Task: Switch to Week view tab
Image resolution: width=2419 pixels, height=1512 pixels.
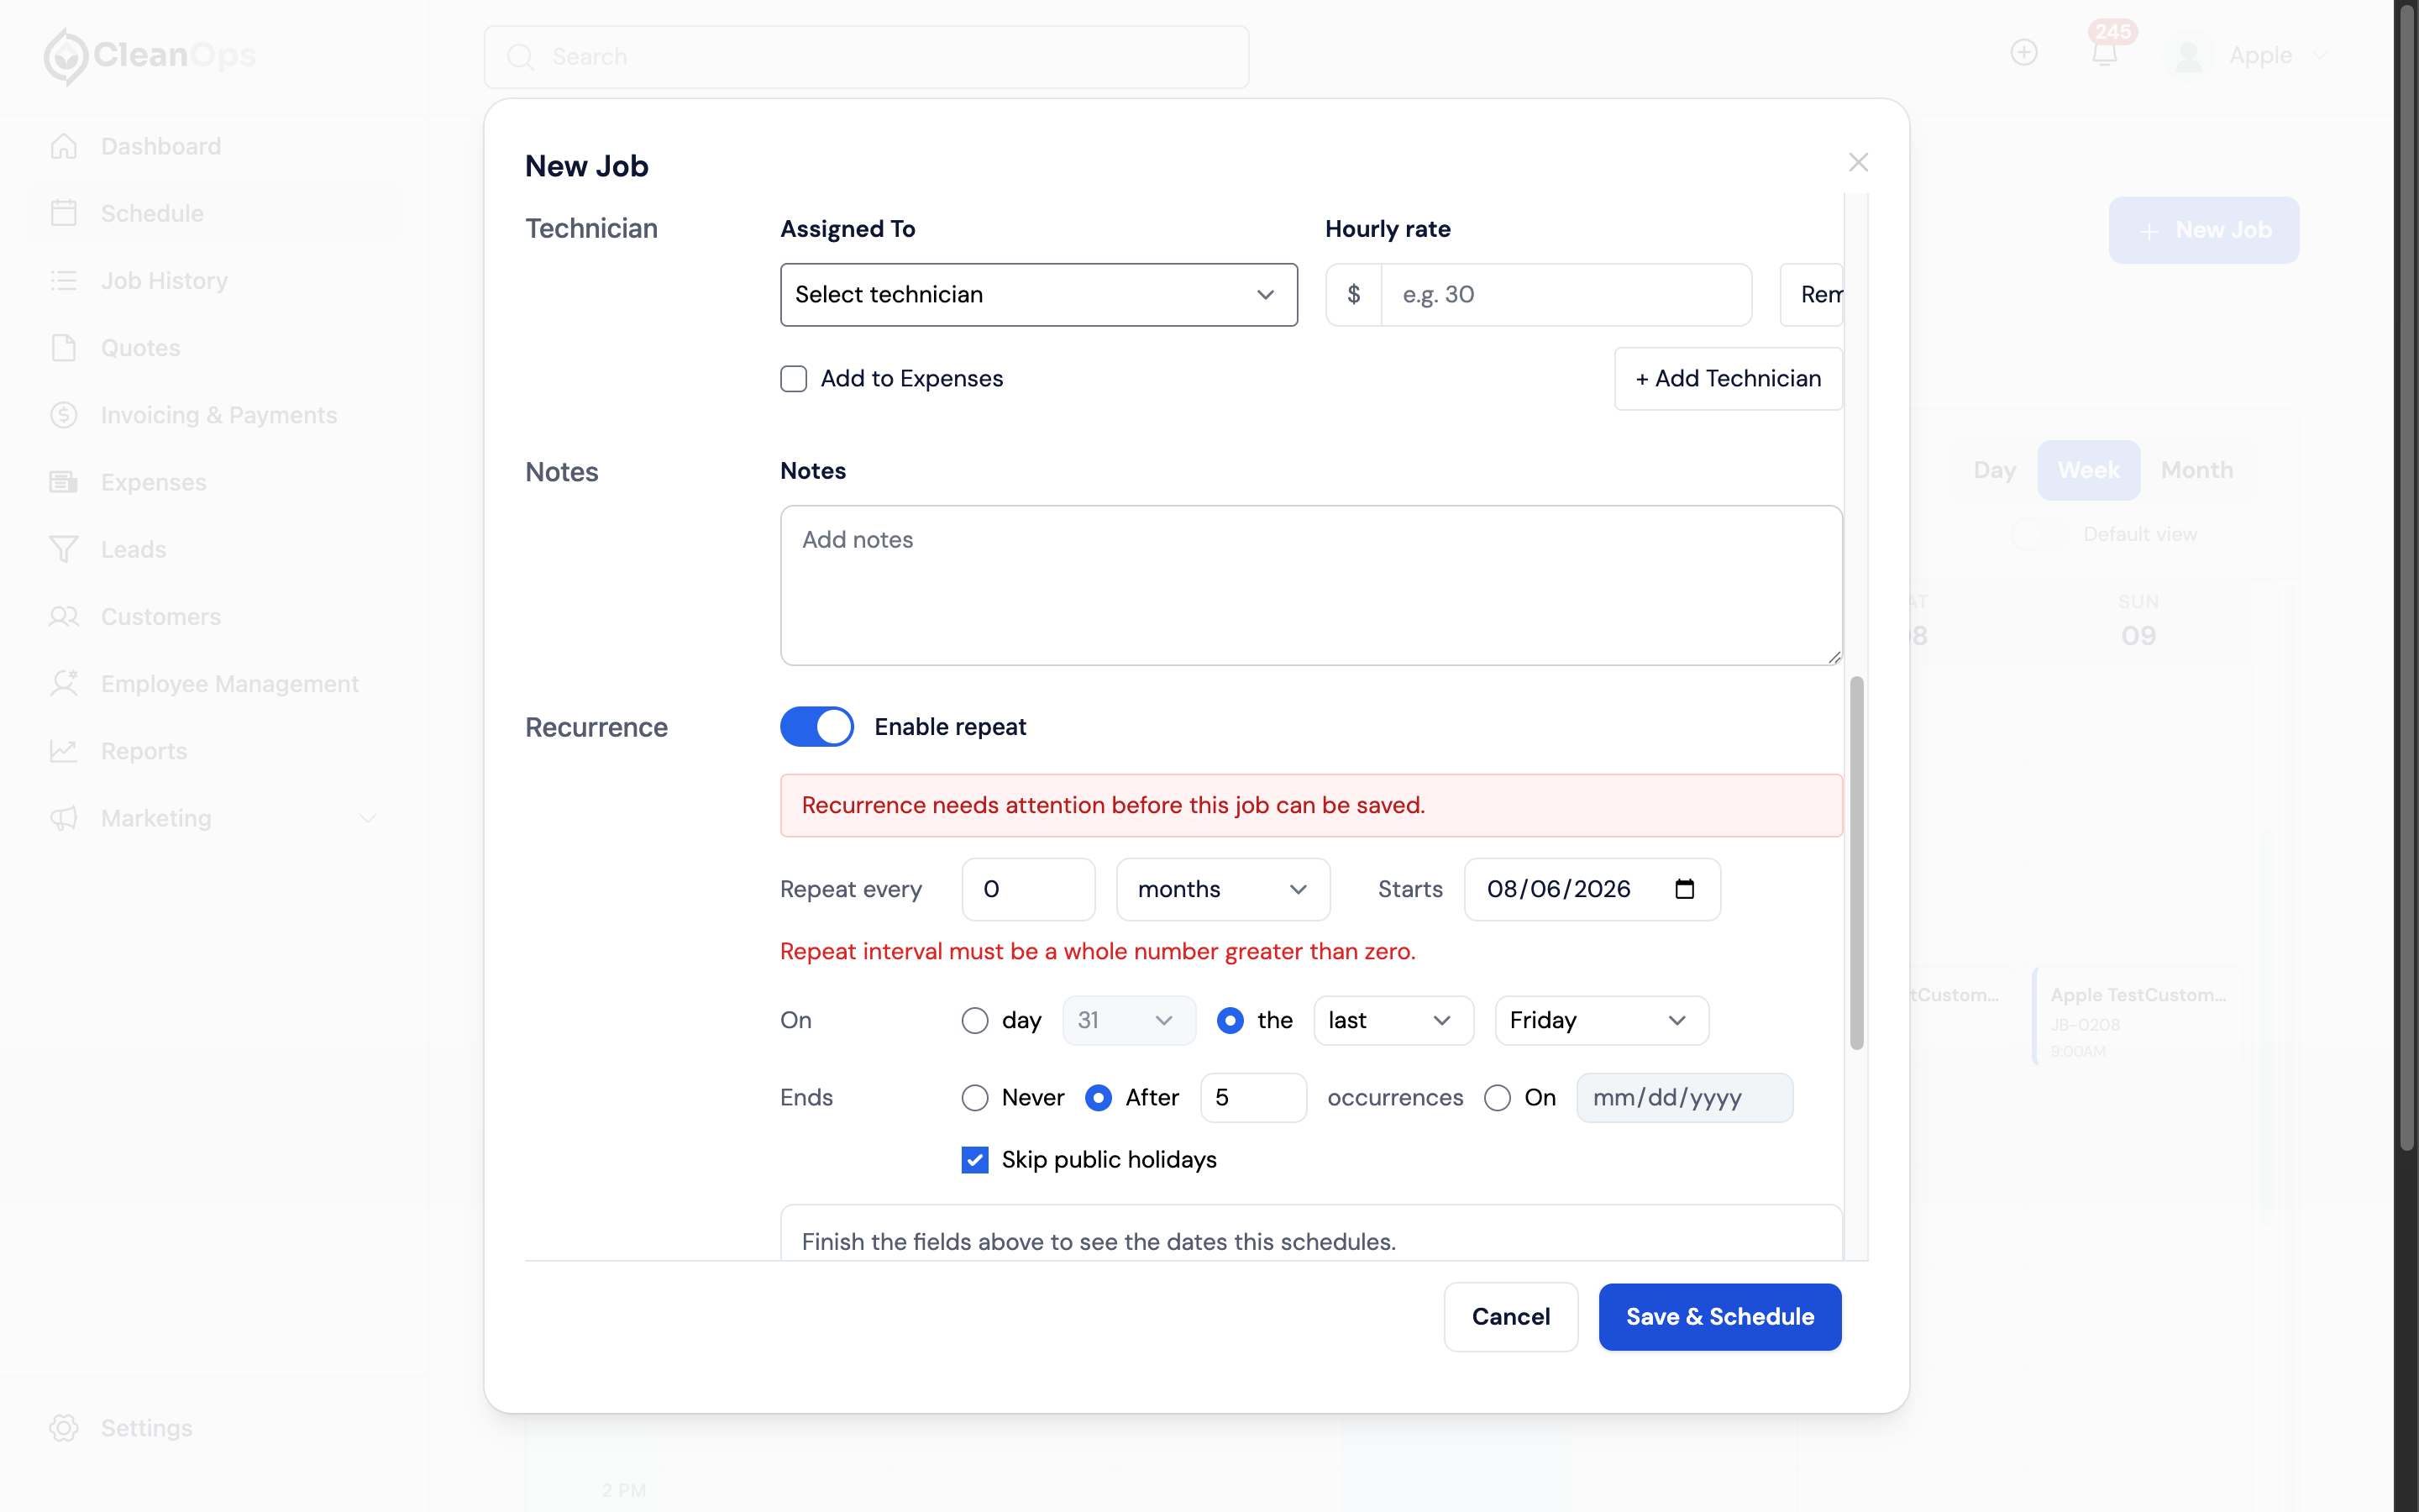Action: coord(2088,470)
